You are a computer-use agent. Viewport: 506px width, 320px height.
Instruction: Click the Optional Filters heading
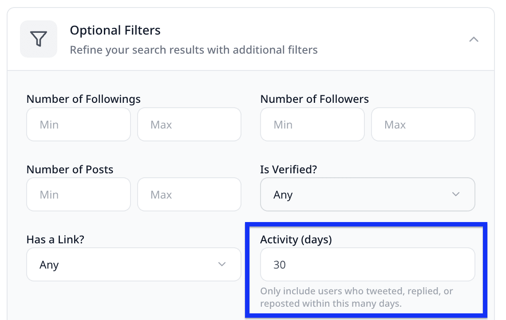coord(115,30)
